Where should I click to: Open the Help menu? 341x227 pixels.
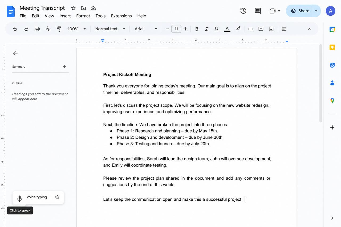[142, 16]
